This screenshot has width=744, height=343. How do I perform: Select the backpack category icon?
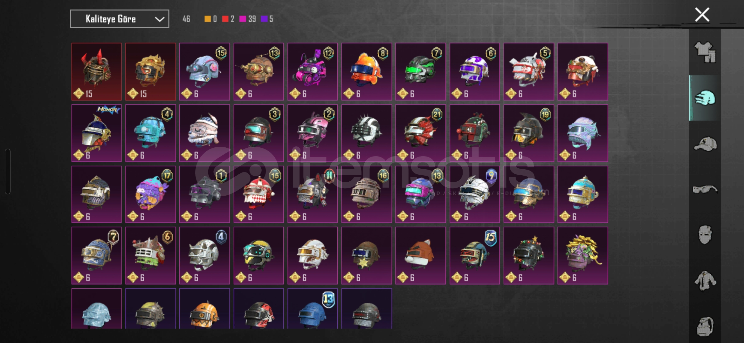[705, 326]
